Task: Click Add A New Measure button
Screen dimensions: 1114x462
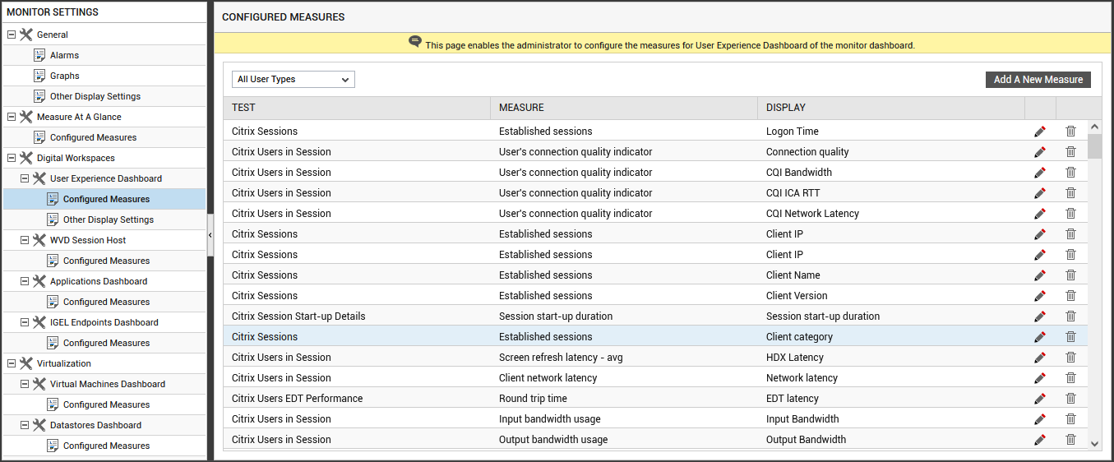Action: (1038, 80)
